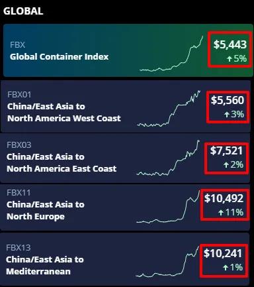Screen dimensions: 254x287
Task: View the FBX01 sparkline trend chart
Action: 169,109
